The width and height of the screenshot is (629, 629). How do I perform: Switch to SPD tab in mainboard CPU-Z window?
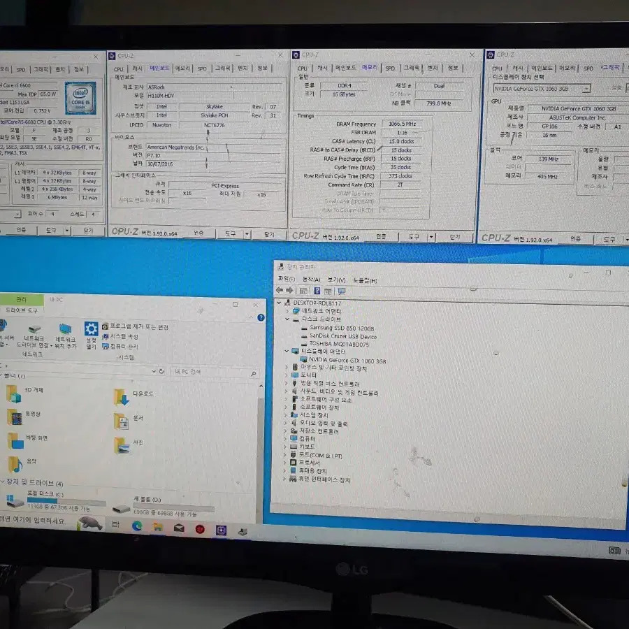(x=202, y=68)
